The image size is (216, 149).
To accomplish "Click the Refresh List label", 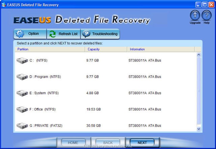I will tap(68, 34).
